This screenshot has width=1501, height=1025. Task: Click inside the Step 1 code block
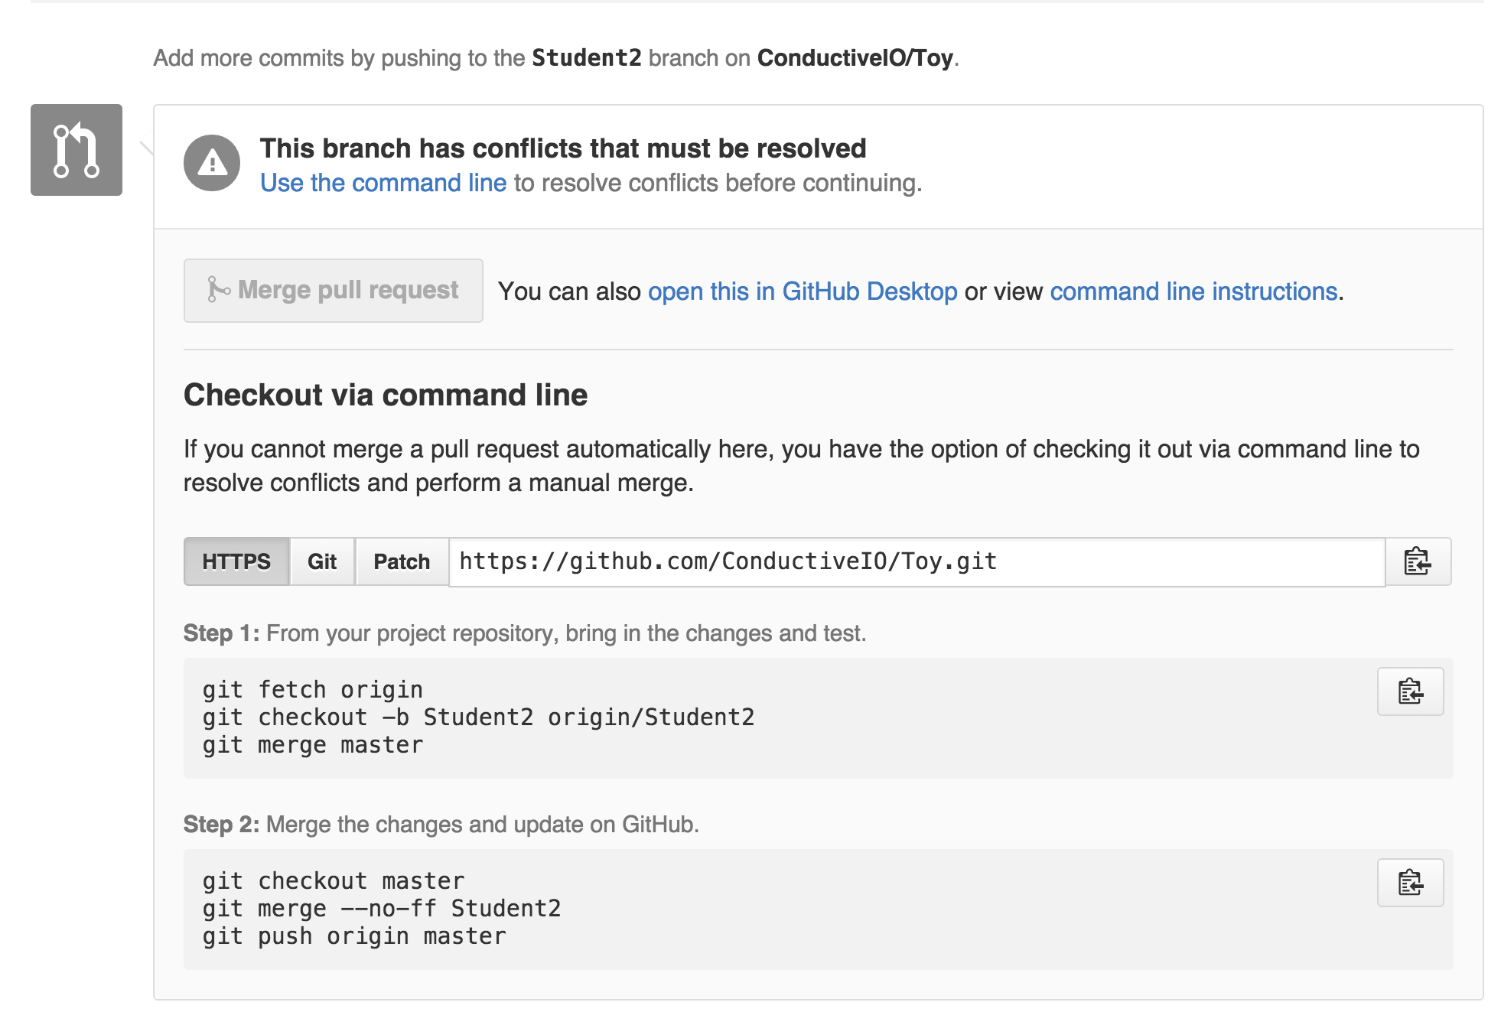click(x=765, y=717)
